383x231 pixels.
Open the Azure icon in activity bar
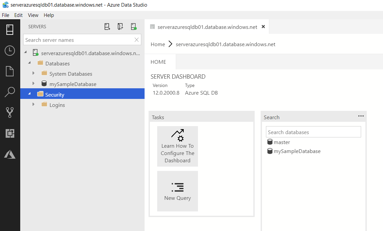10,154
